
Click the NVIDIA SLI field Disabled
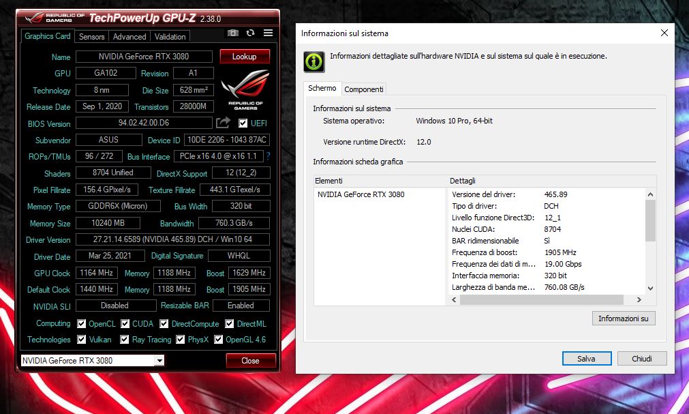point(114,306)
